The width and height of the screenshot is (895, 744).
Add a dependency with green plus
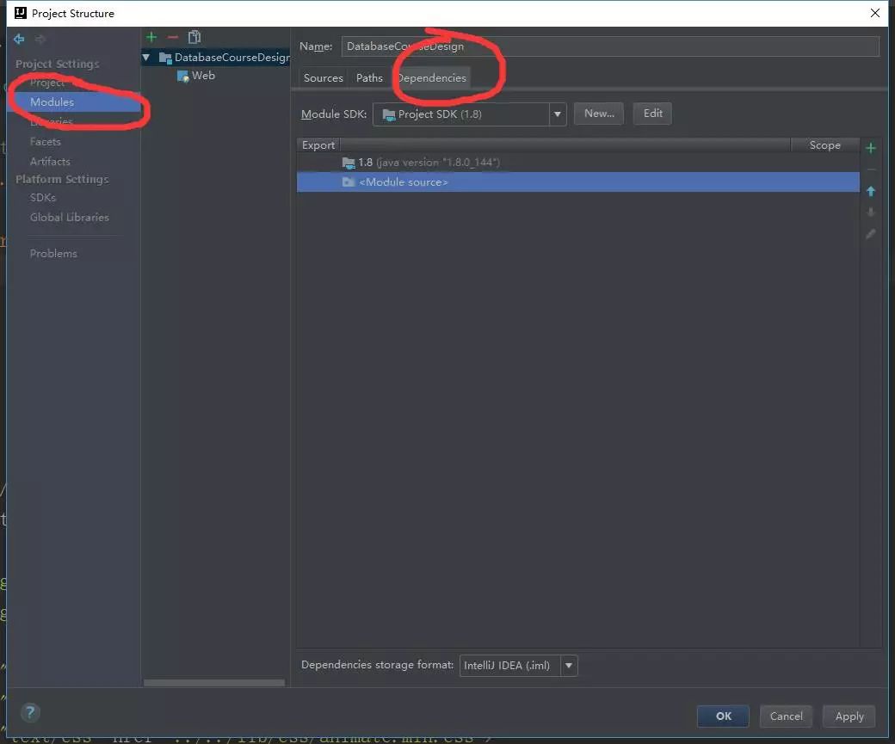point(870,148)
